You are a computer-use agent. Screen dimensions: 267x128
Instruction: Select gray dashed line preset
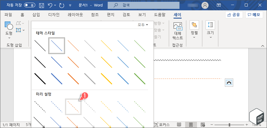(x=90, y=107)
